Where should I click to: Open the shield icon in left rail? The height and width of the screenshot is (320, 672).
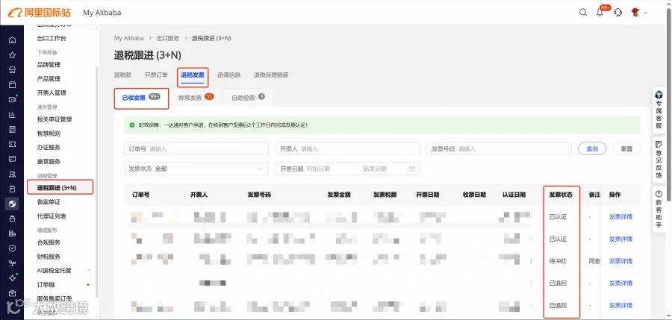[x=13, y=248]
